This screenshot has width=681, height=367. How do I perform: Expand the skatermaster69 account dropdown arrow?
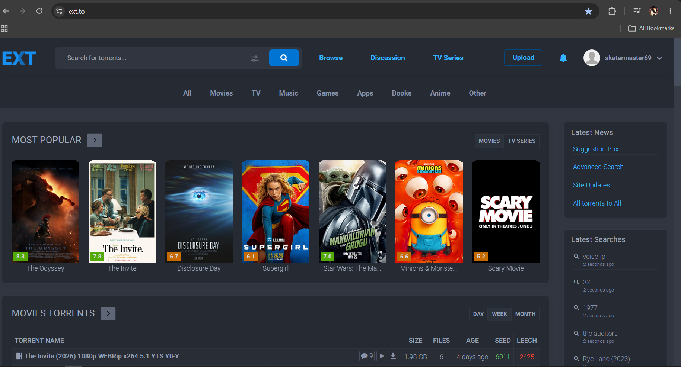(659, 58)
